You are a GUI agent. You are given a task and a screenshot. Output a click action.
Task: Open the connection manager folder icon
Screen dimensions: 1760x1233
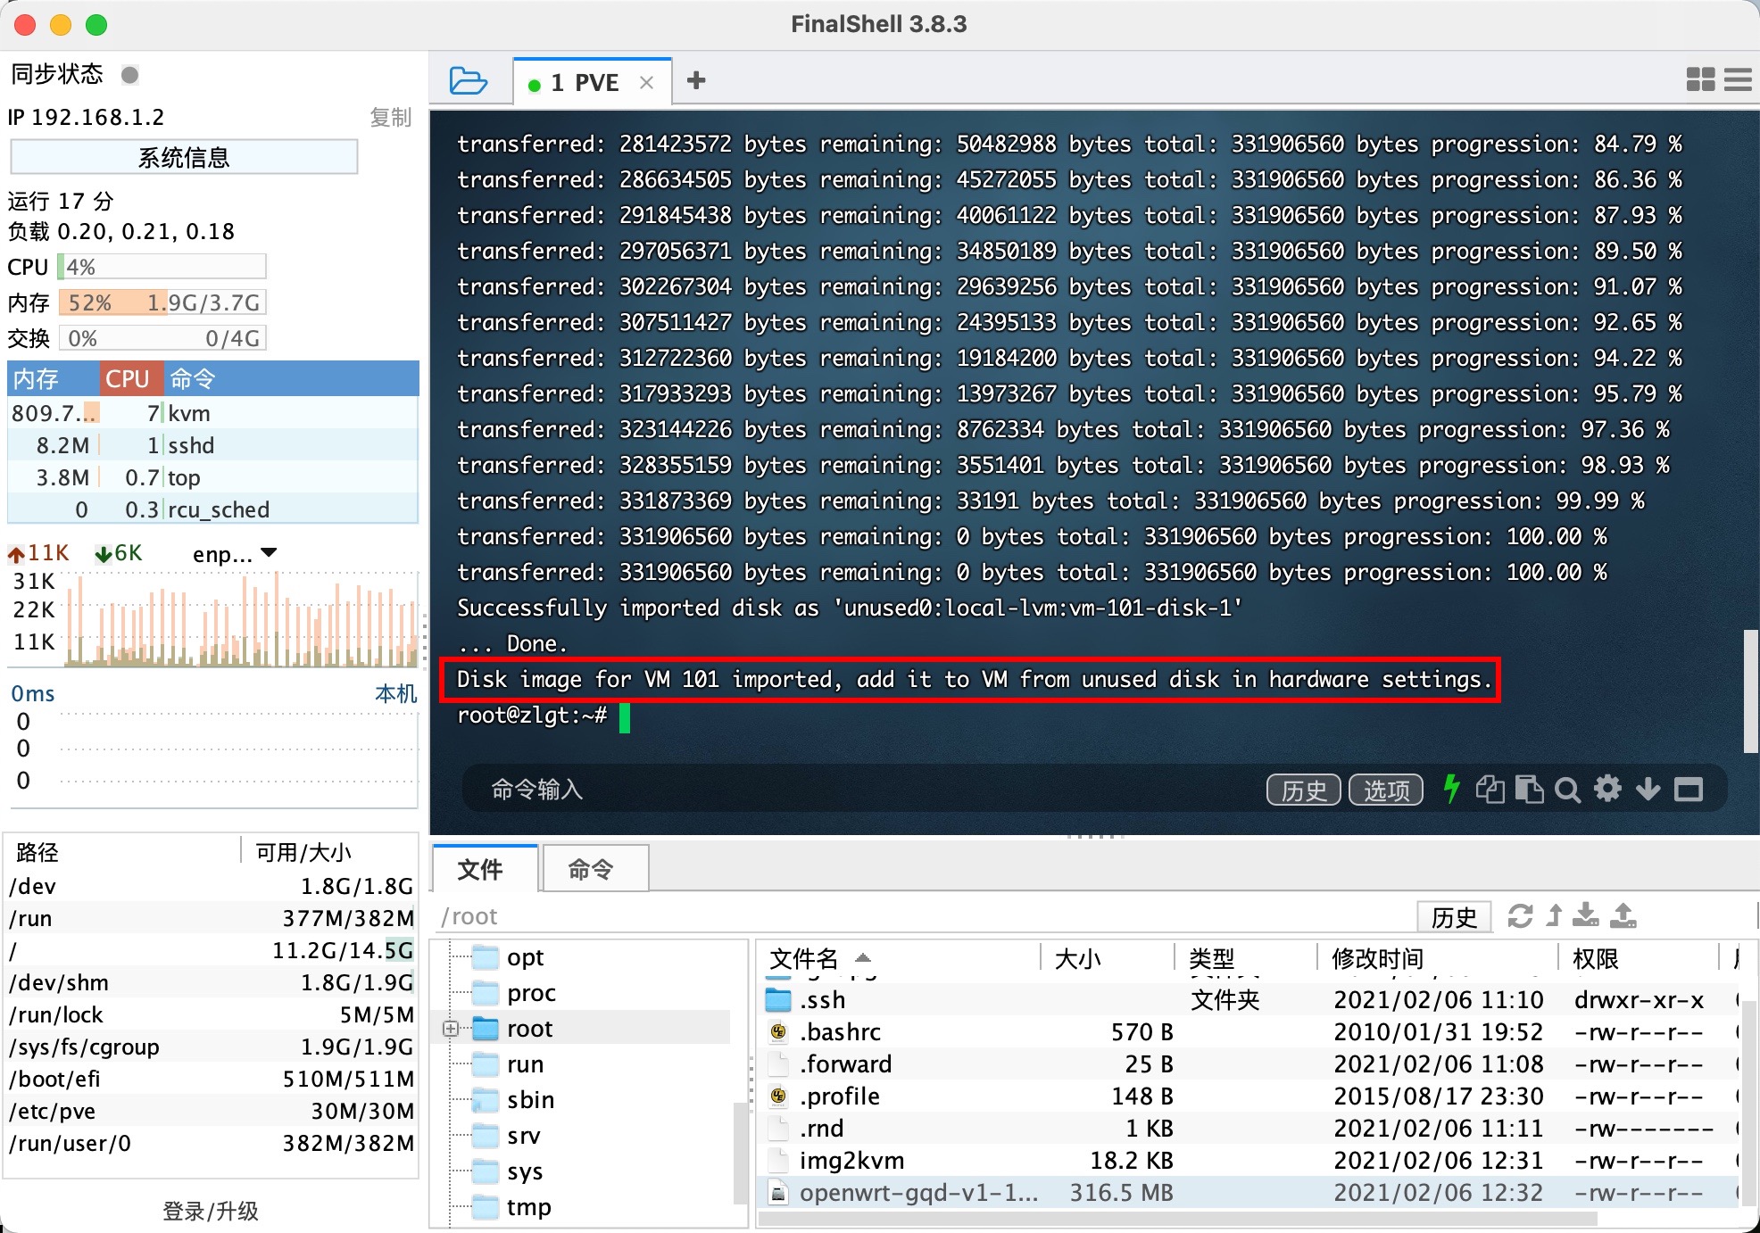468,81
